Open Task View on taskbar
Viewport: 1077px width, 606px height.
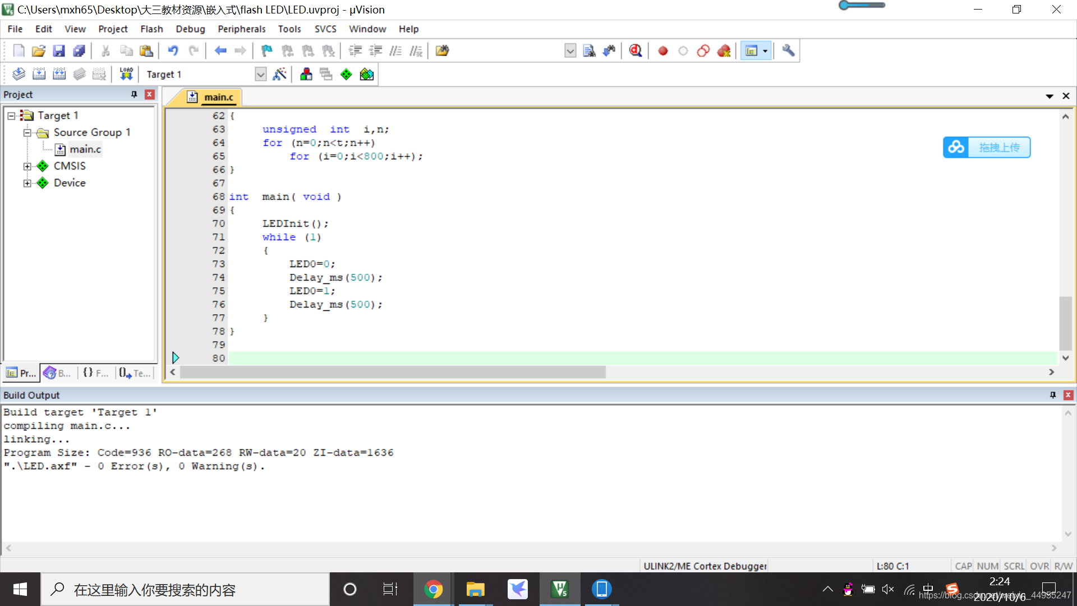(x=390, y=589)
